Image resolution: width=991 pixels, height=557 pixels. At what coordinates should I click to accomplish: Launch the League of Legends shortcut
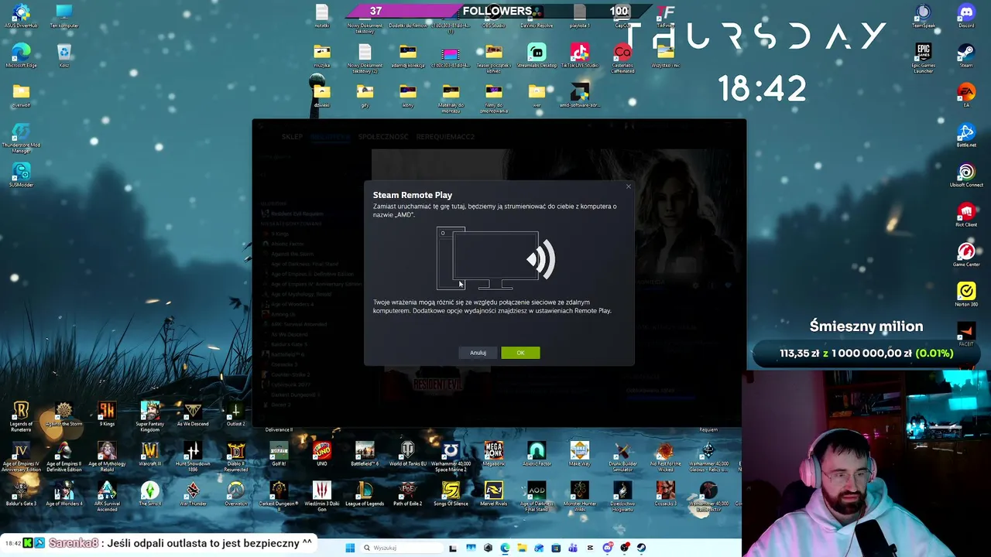(365, 494)
